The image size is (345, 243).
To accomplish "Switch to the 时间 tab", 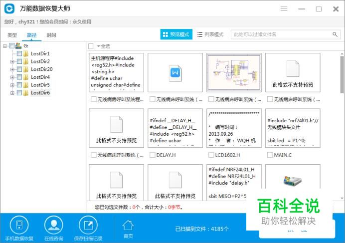I will [51, 35].
